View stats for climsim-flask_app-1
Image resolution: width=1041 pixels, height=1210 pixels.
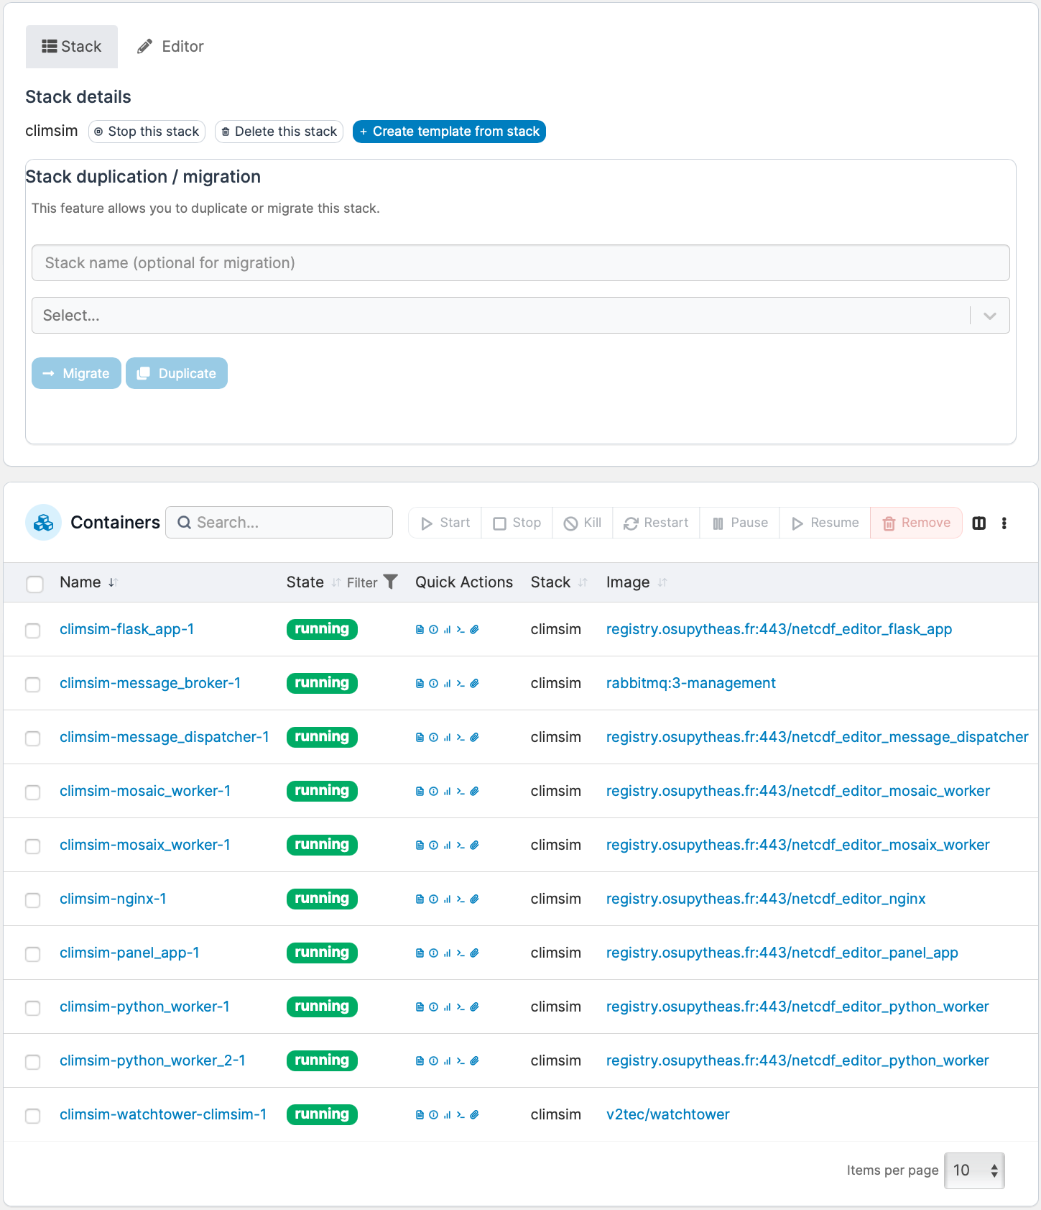(x=448, y=630)
